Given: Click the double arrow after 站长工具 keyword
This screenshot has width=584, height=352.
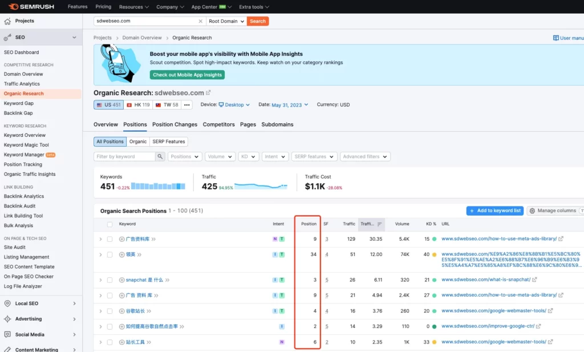Looking at the screenshot, I should pos(149,342).
